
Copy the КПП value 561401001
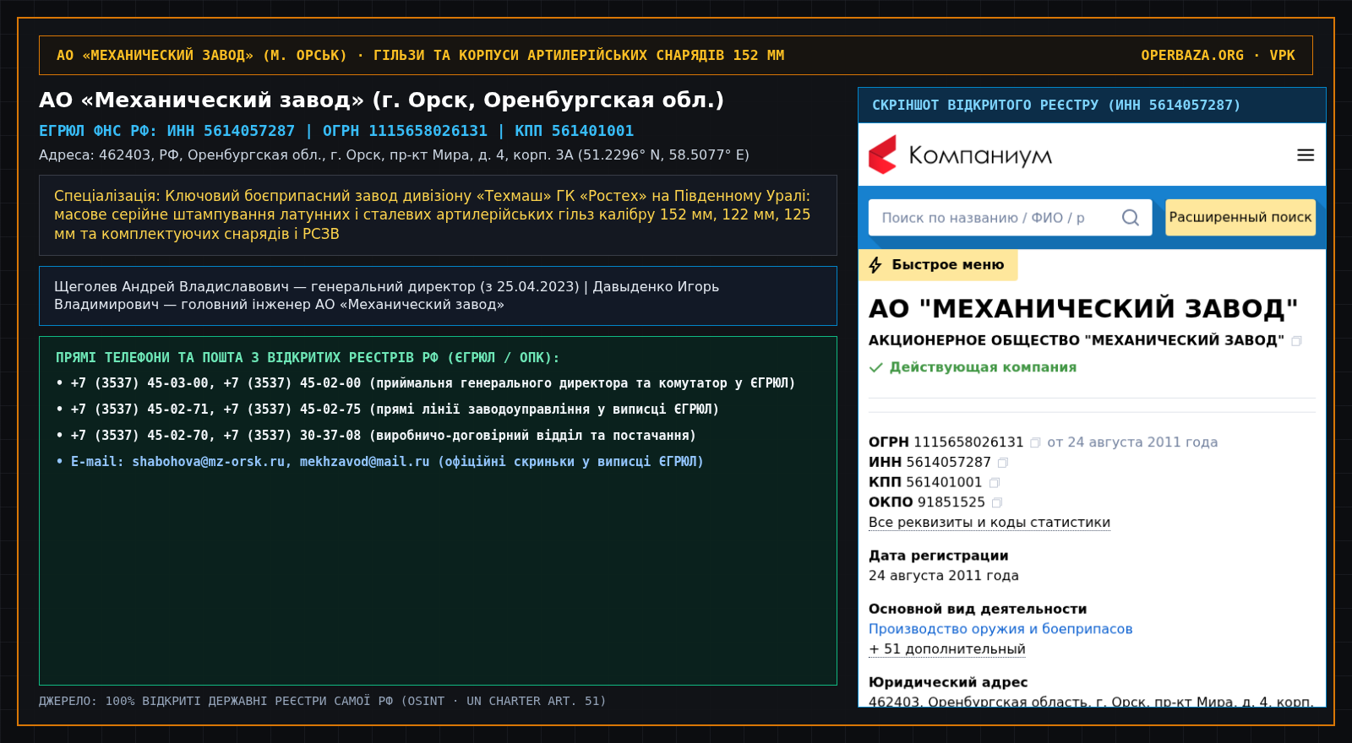[x=995, y=483]
